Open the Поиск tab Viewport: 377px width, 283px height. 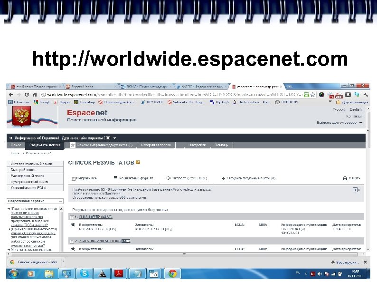coord(16,145)
